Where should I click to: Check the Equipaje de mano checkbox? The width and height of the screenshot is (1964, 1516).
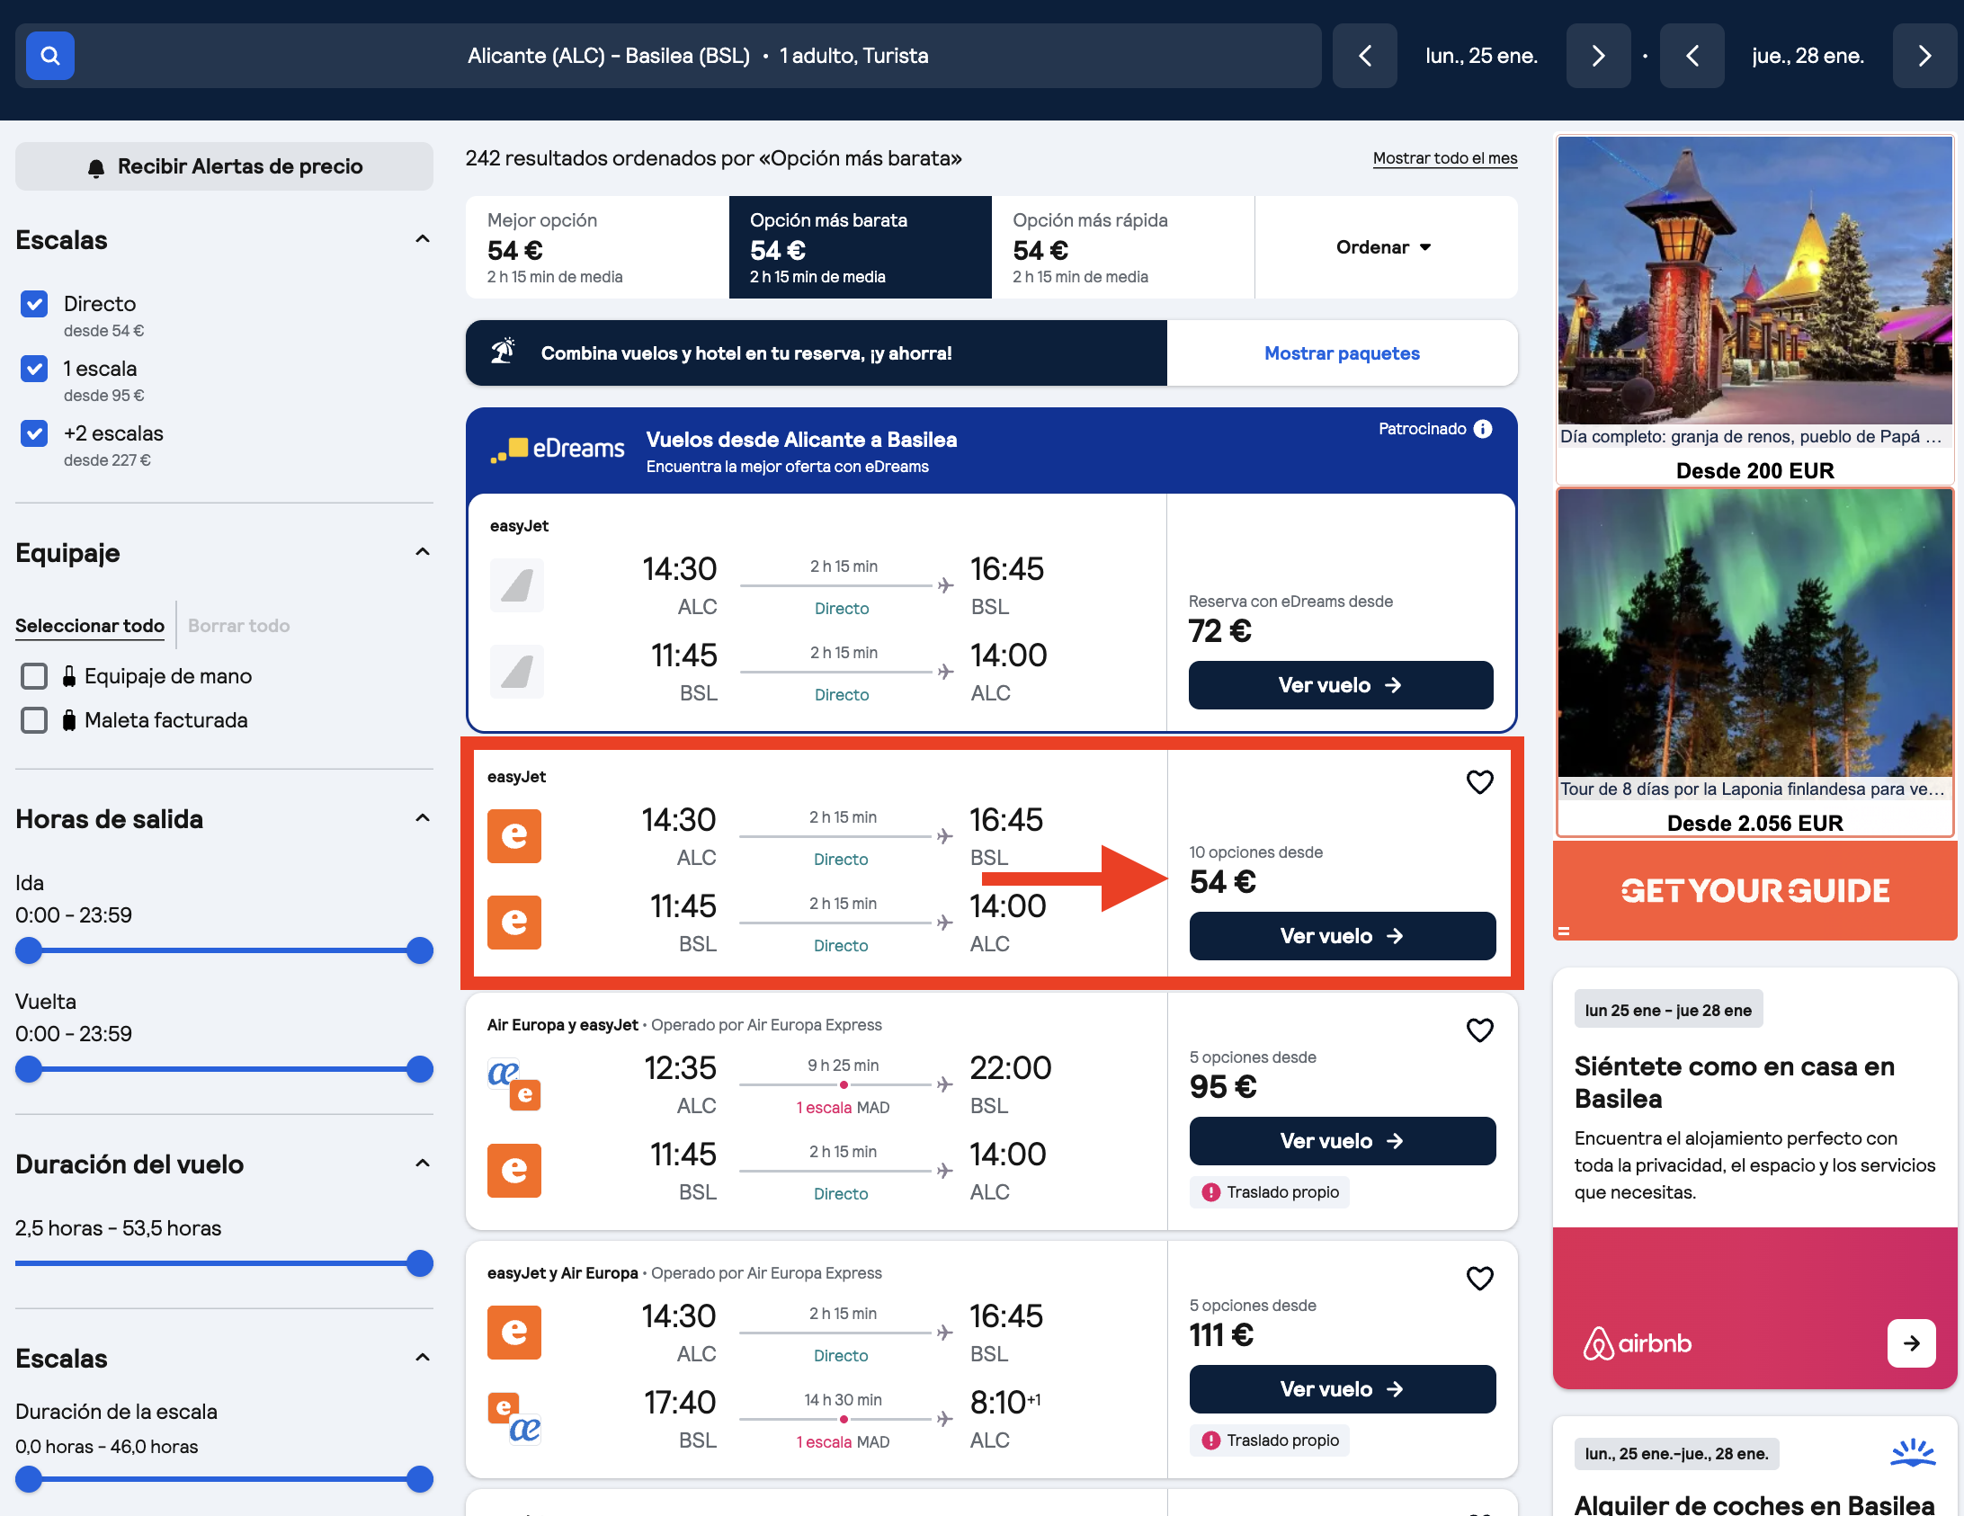34,676
